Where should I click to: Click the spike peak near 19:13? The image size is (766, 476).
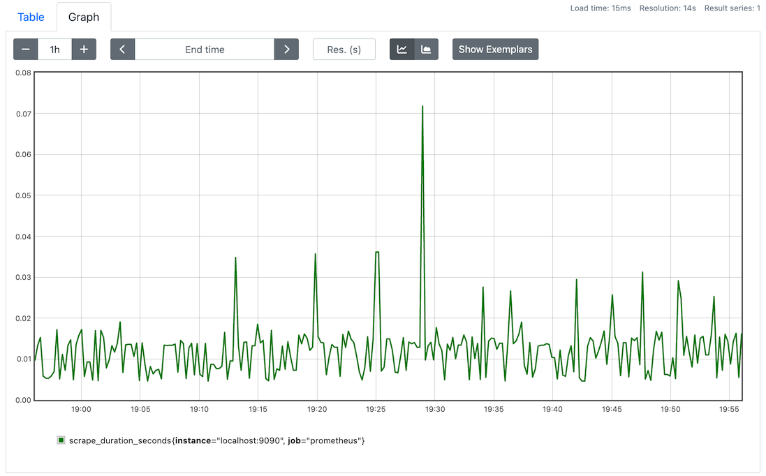(x=235, y=258)
